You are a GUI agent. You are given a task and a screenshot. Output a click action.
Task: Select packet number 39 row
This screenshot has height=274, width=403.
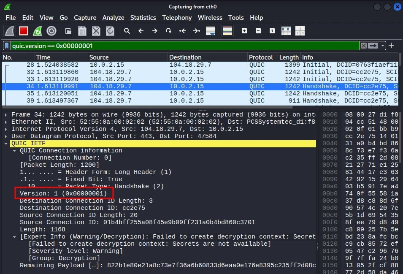tap(200, 101)
